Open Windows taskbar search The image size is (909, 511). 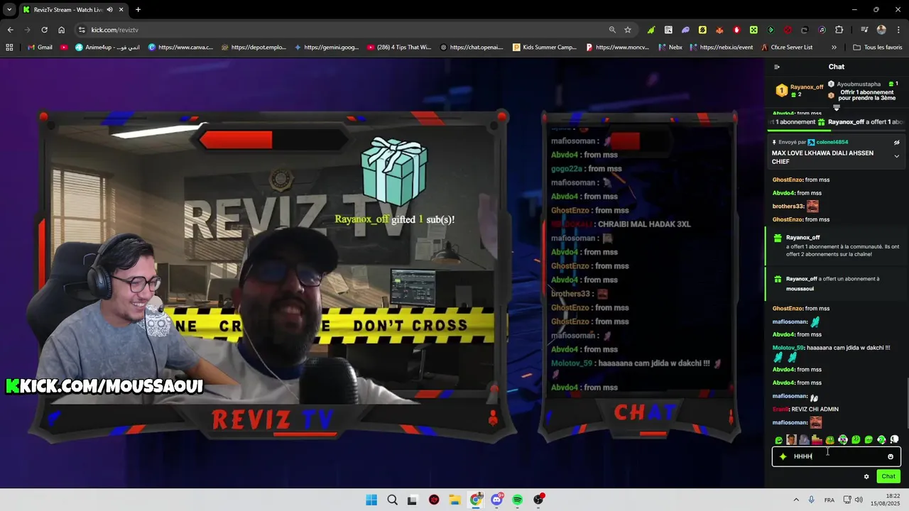point(392,500)
